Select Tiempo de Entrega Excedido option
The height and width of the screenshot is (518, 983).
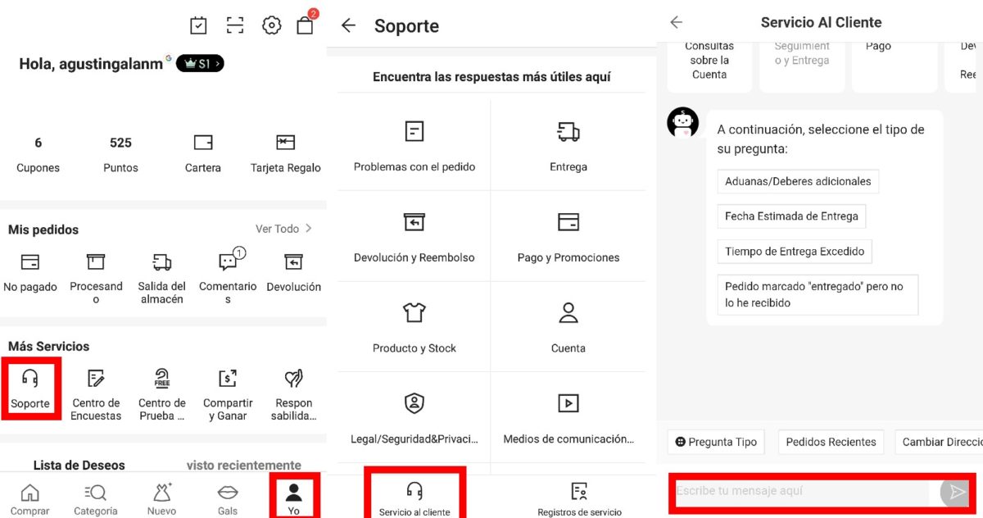[794, 252]
